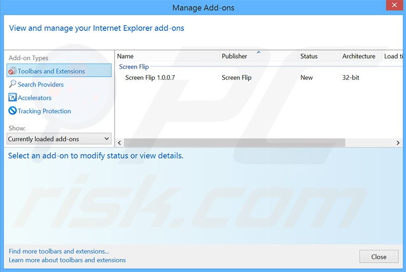
Task: Open the Search Providers category
Action: coord(41,84)
